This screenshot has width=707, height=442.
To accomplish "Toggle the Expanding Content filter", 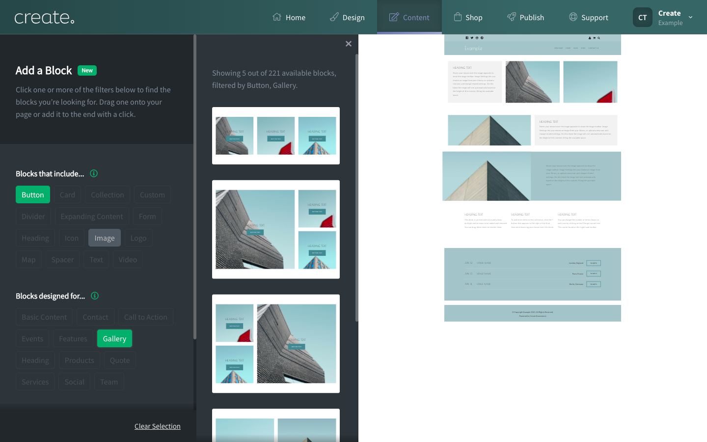I will [x=92, y=216].
